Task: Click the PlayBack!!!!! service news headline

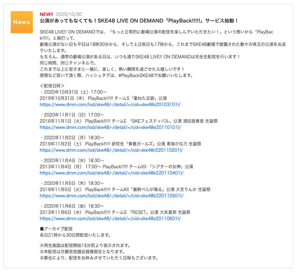Action: click(139, 20)
